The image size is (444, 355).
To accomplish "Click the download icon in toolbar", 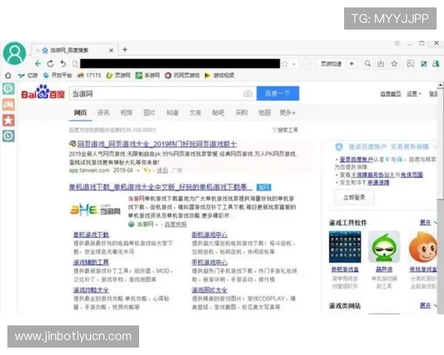I will 381,64.
